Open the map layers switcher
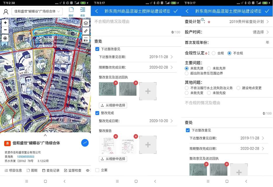The width and height of the screenshot is (273, 187). pyautogui.click(x=86, y=23)
